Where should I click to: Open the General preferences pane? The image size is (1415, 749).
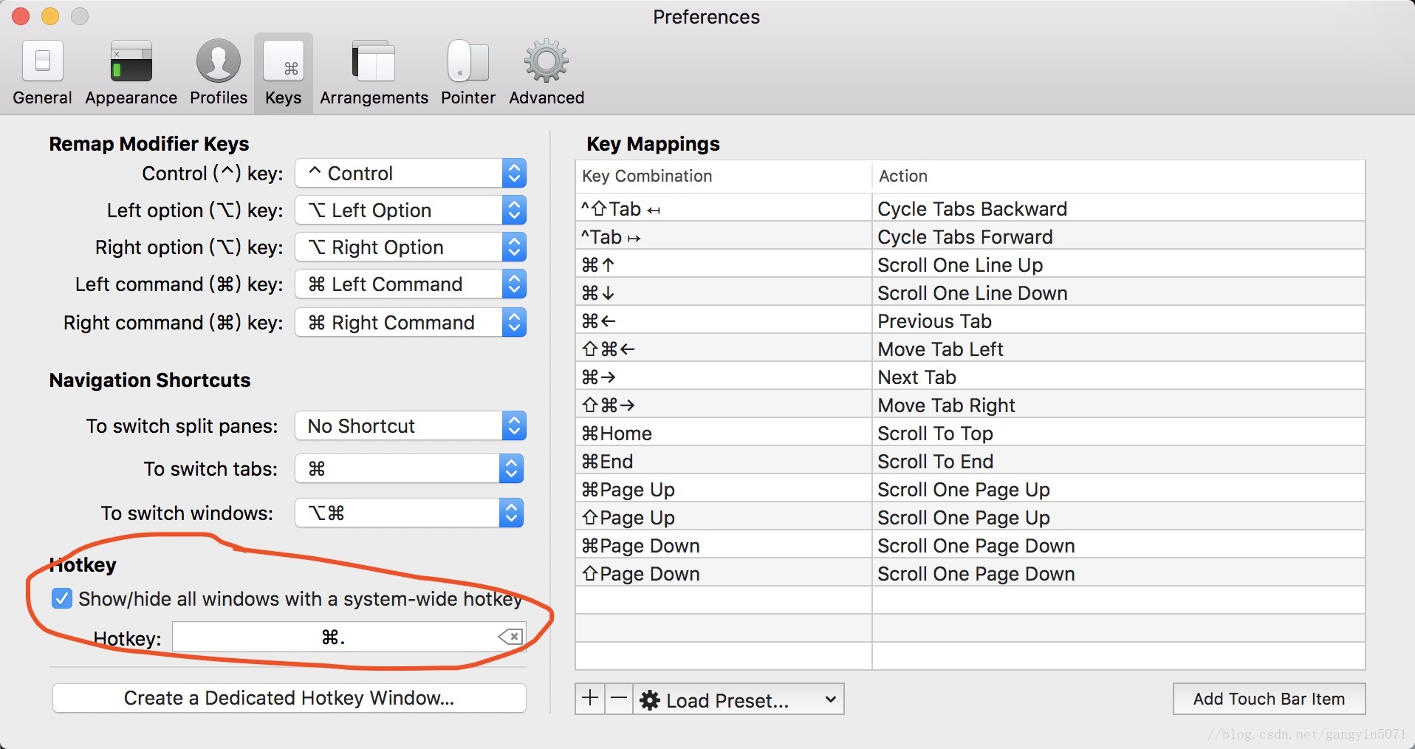coord(42,72)
